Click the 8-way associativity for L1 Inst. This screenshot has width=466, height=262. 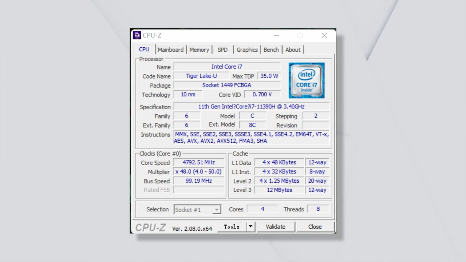317,171
